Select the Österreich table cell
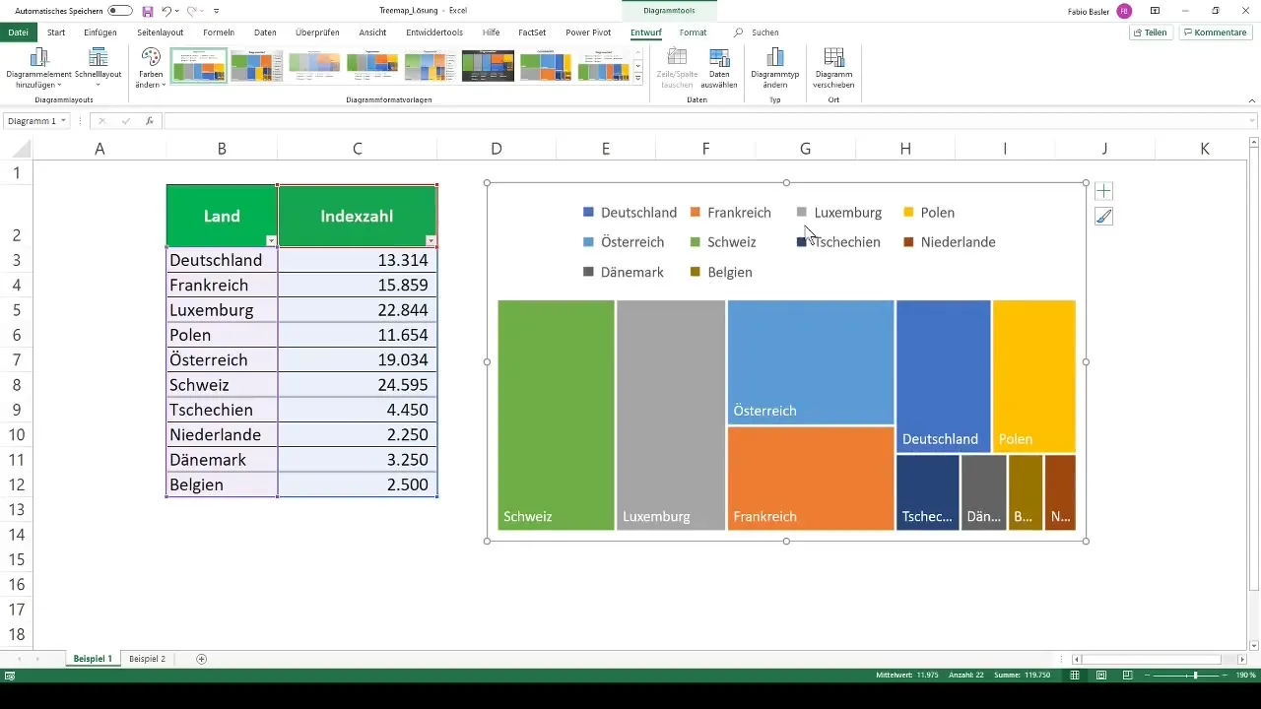Image resolution: width=1261 pixels, height=709 pixels. [x=222, y=360]
